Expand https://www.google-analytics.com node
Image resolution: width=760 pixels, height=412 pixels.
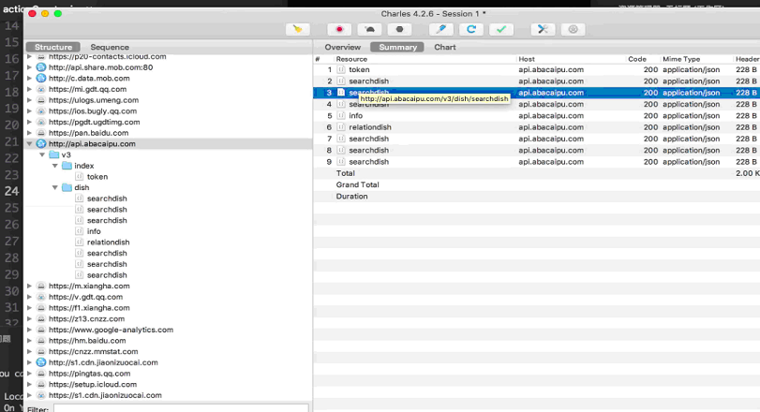(30, 330)
